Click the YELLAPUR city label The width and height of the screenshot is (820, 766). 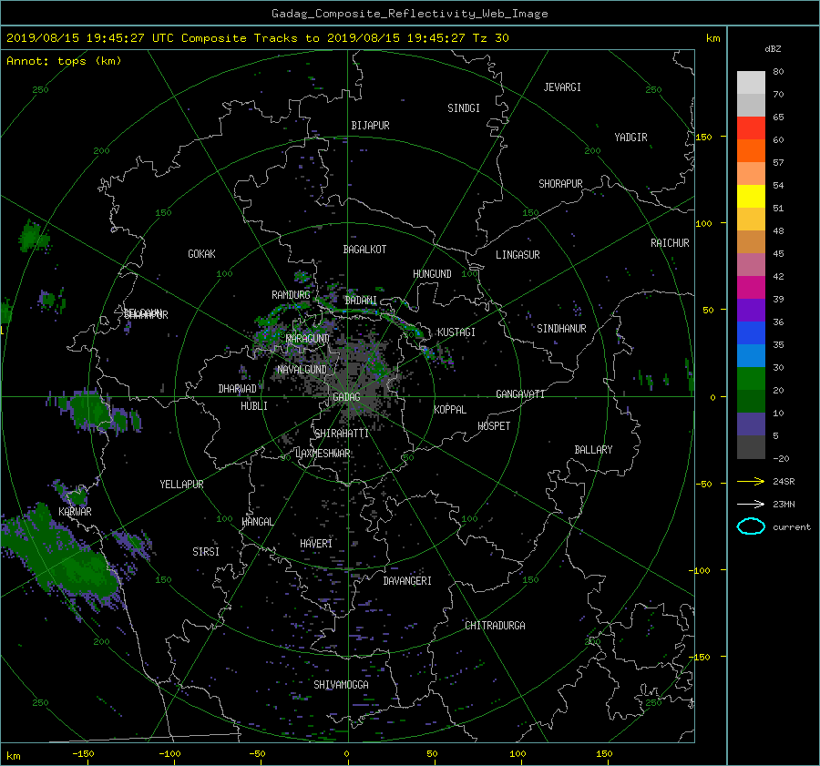[x=181, y=485]
